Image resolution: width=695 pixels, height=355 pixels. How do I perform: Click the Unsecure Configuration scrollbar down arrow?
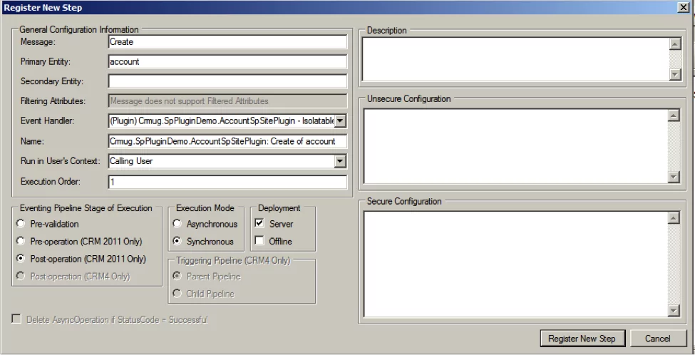pyautogui.click(x=674, y=177)
